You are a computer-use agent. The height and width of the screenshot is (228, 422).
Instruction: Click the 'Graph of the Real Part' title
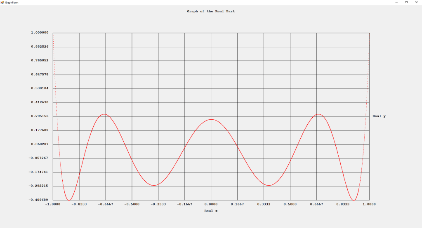[211, 12]
